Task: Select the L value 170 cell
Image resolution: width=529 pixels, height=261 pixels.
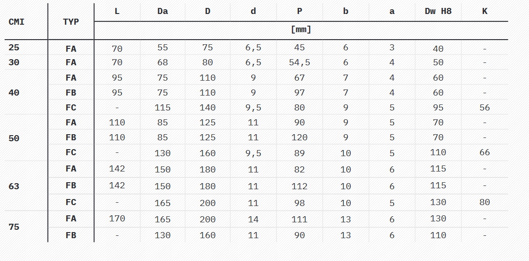Action: tap(117, 219)
